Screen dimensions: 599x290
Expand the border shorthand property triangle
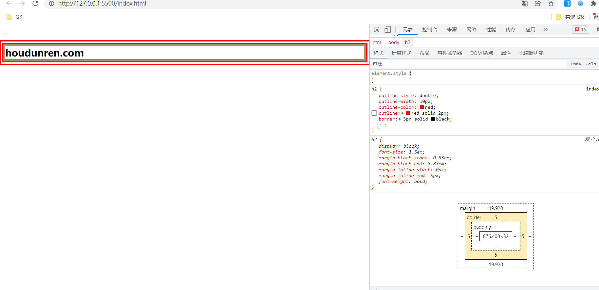(x=400, y=119)
